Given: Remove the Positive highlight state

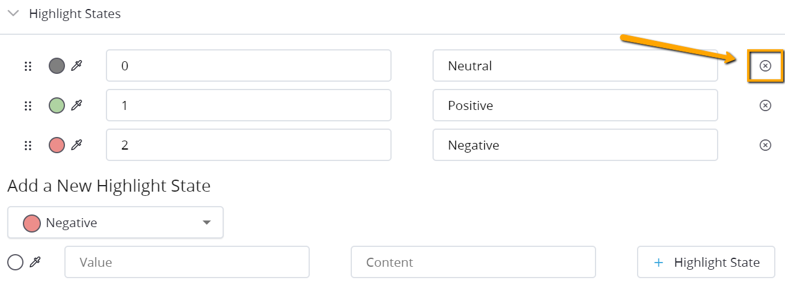Looking at the screenshot, I should (765, 106).
